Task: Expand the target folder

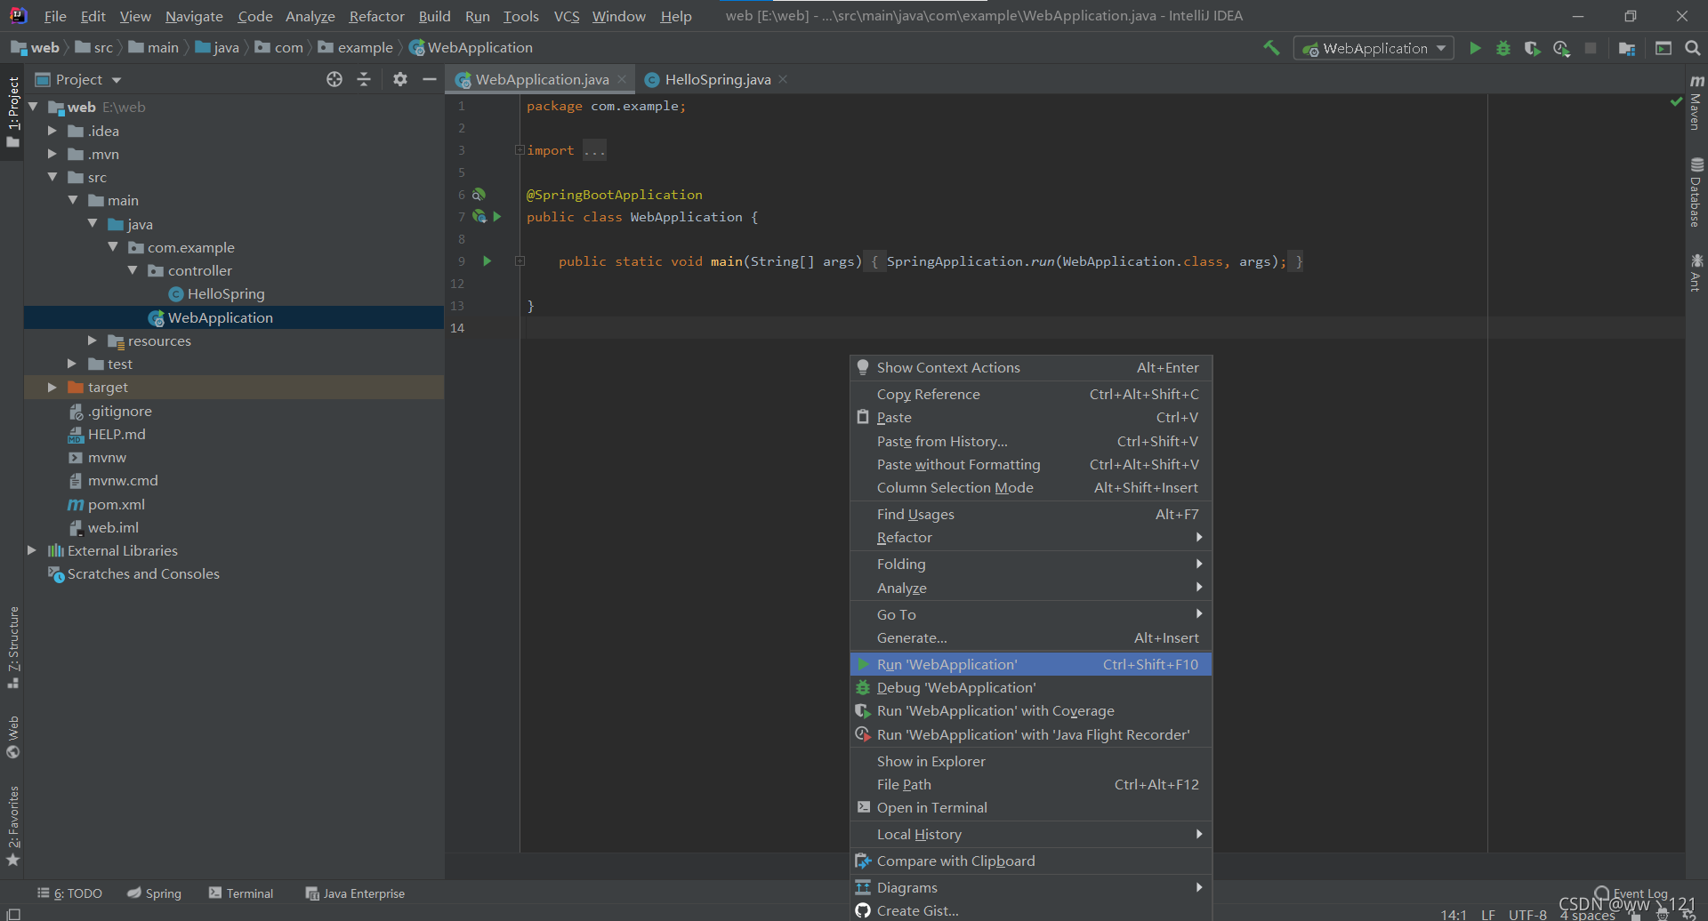Action: 52,388
